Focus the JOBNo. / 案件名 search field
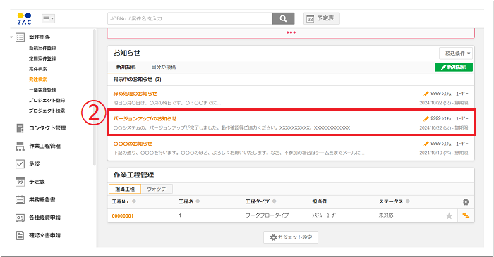The height and width of the screenshot is (257, 494). (x=190, y=18)
